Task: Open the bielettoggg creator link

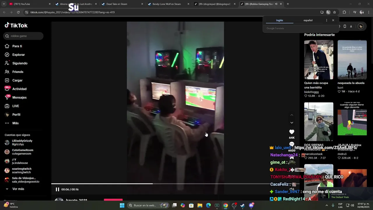Action: click(x=312, y=92)
